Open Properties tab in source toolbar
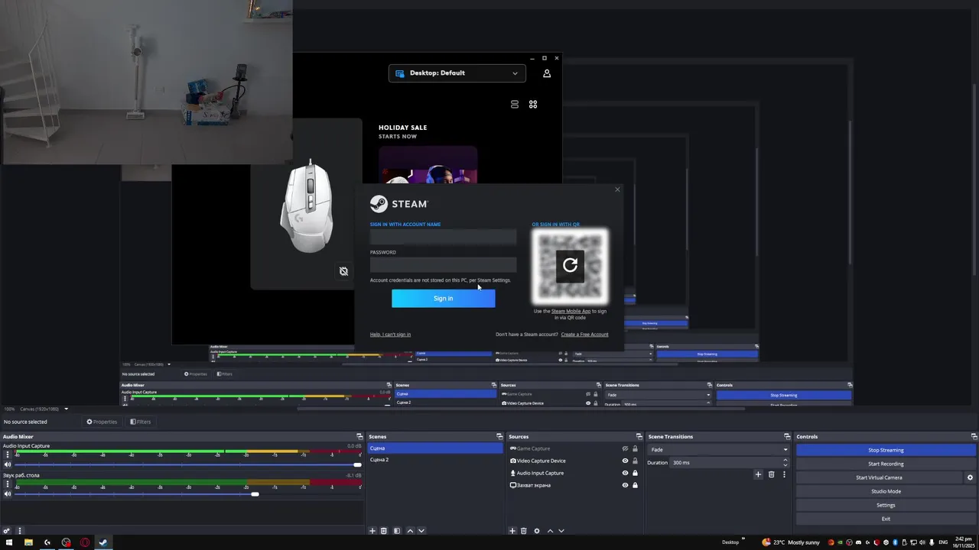 coord(102,422)
